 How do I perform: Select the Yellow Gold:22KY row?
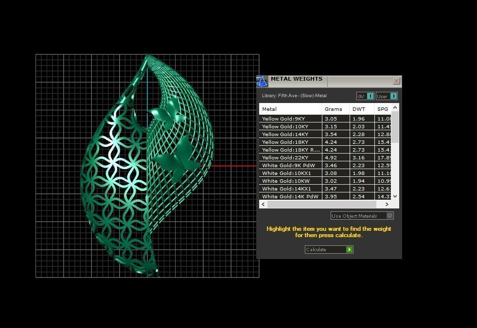325,157
